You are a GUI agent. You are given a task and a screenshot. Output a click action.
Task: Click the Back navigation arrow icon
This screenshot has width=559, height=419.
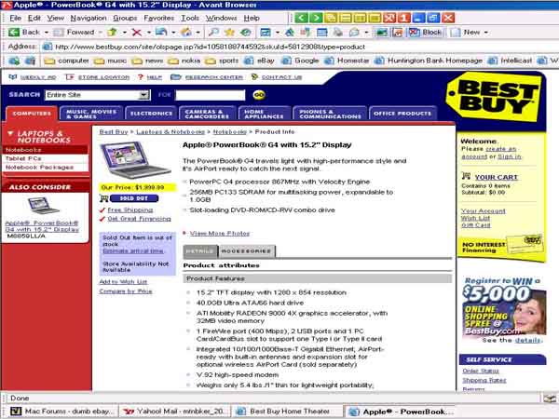14,33
